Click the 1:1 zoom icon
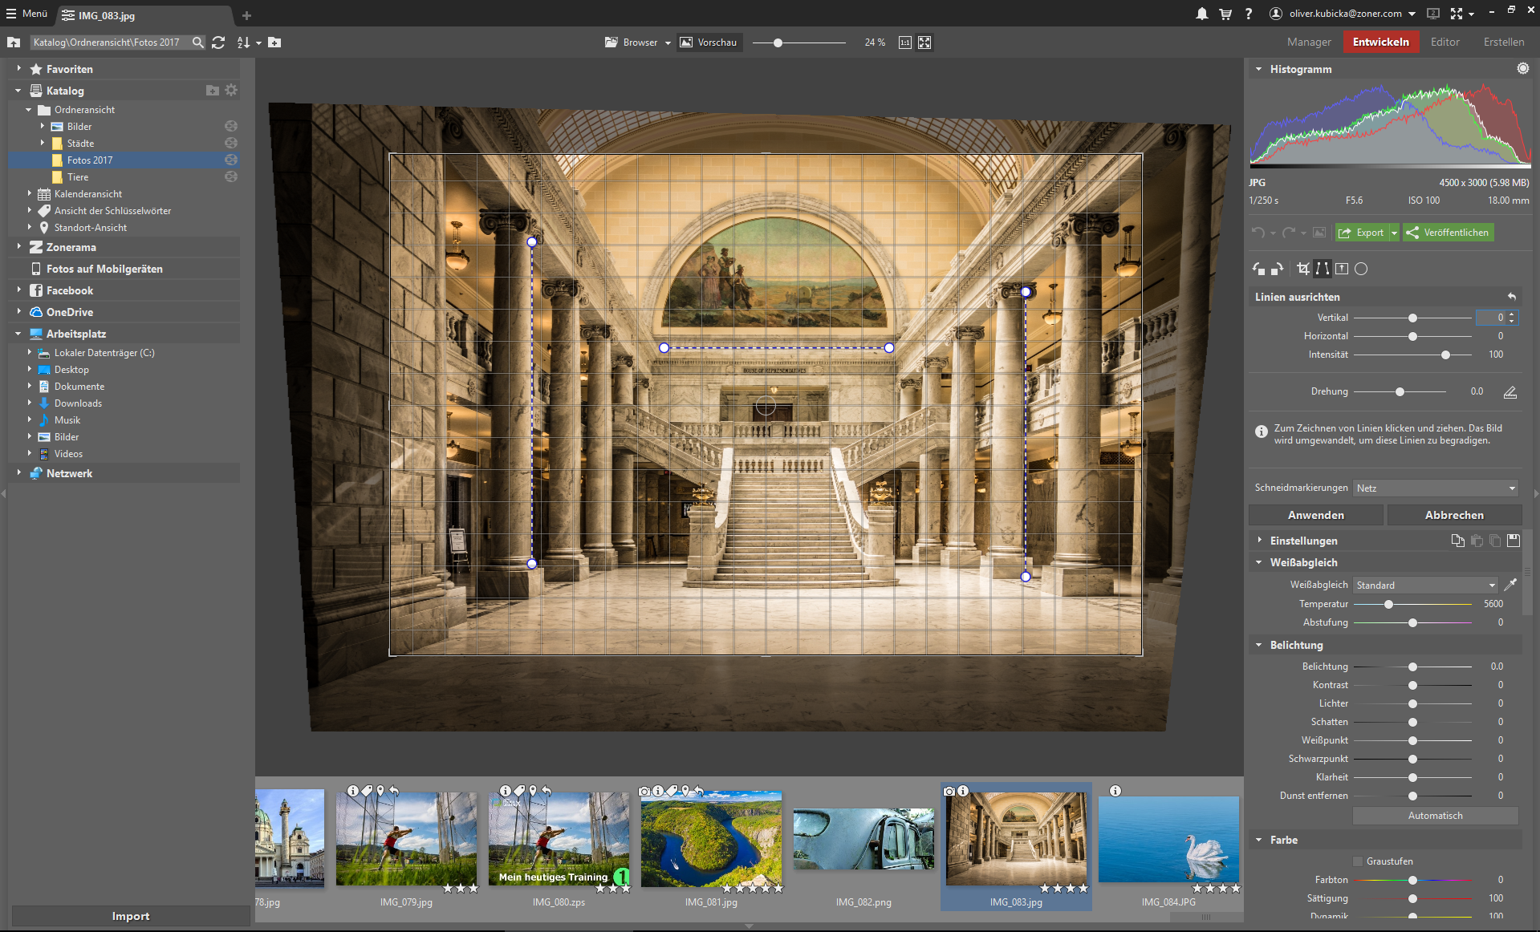This screenshot has width=1540, height=932. pyautogui.click(x=905, y=43)
